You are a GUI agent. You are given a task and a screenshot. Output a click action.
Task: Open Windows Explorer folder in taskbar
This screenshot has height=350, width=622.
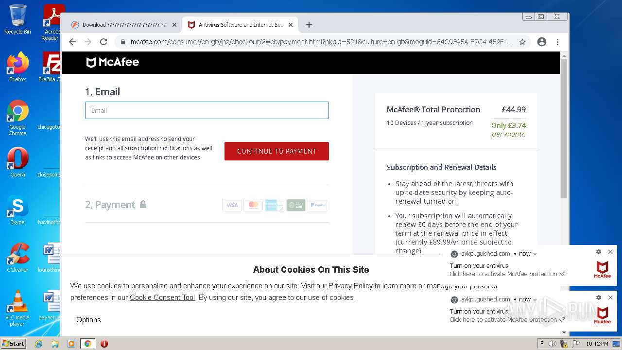pyautogui.click(x=55, y=344)
